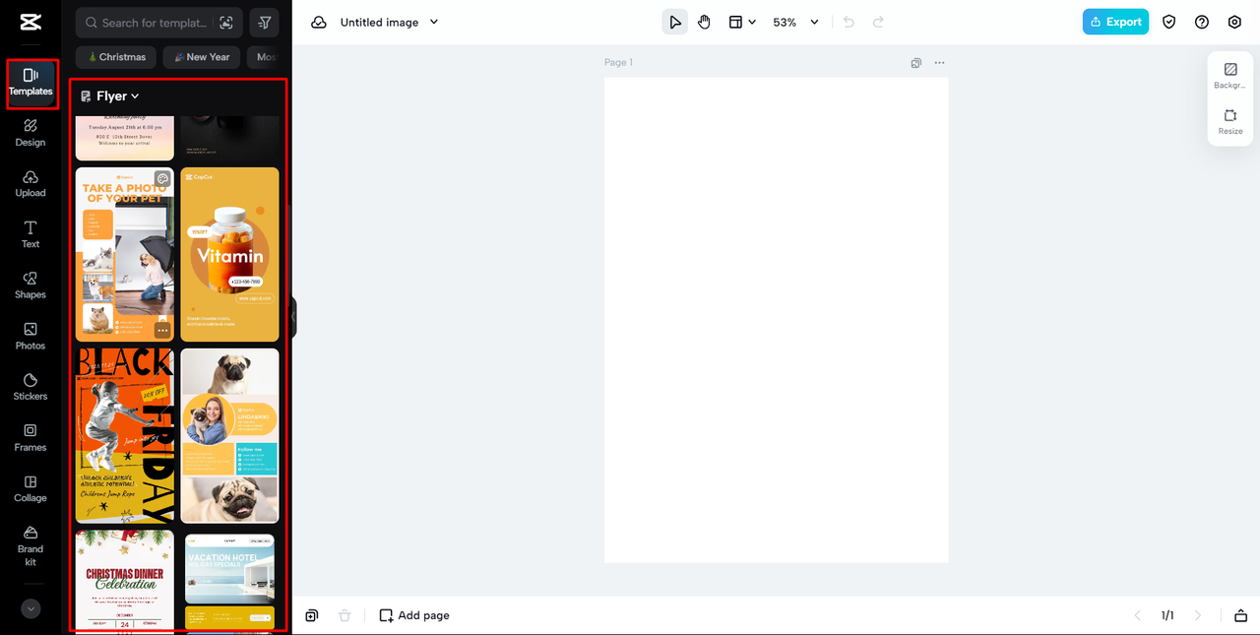
Task: Choose the Vacation Hotel template
Action: point(229,580)
